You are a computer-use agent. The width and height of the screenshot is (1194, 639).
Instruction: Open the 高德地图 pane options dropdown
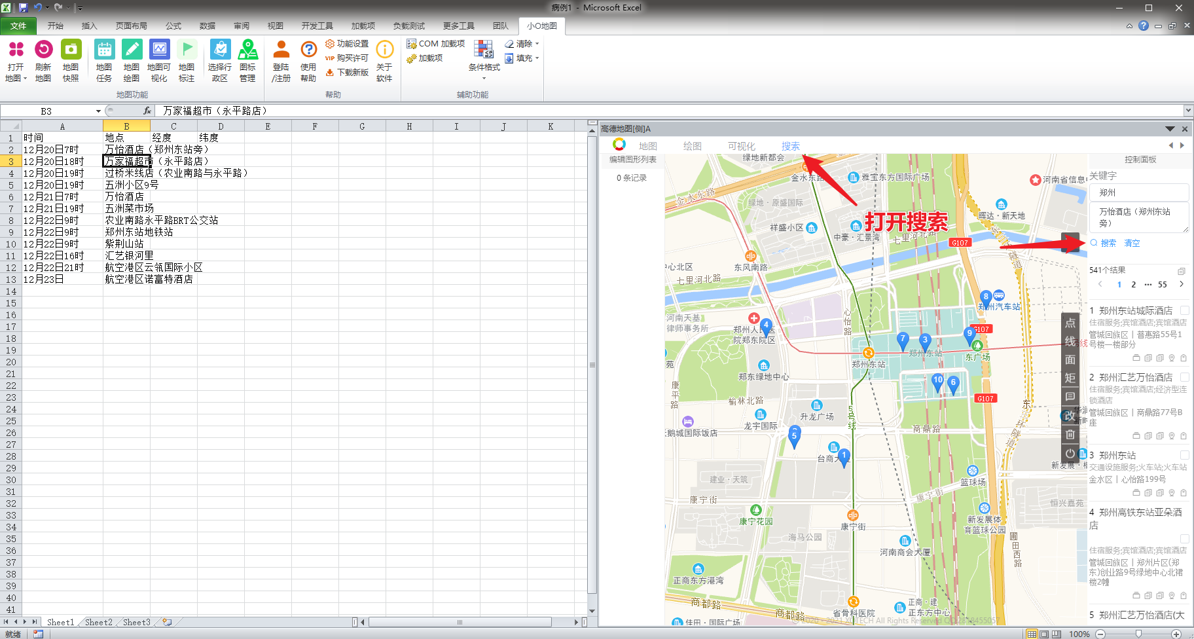tap(1170, 129)
